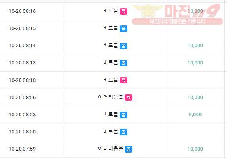The image size is (227, 158).
Task: Click the pink 짝 badge beside 이더리움볼 at 08:06
Action: click(129, 98)
